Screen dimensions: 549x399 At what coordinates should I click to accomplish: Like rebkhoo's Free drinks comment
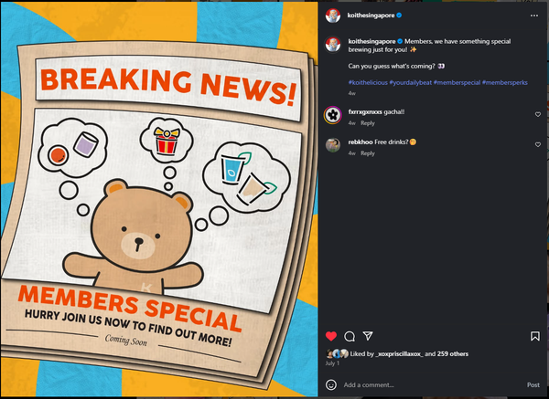click(x=538, y=144)
